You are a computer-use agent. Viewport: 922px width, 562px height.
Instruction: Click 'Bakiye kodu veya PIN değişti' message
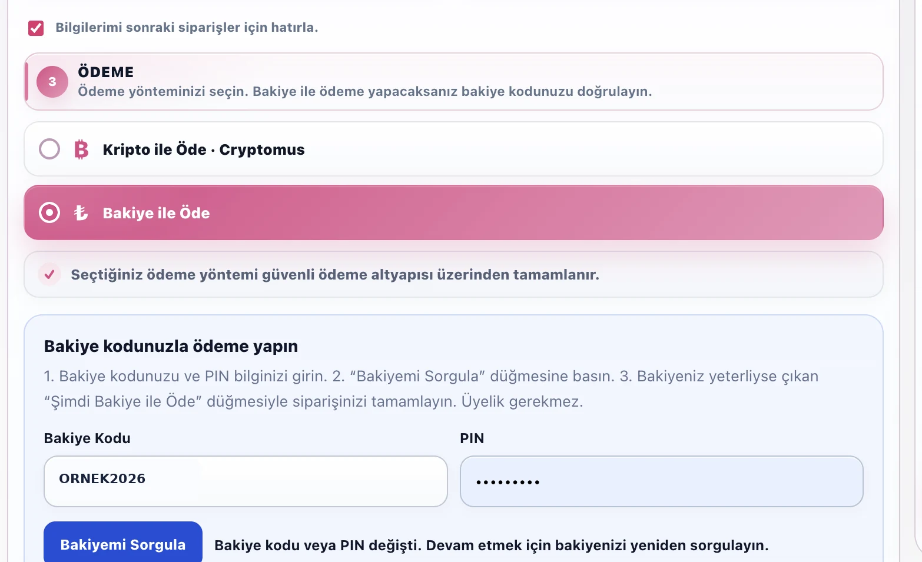pyautogui.click(x=492, y=546)
